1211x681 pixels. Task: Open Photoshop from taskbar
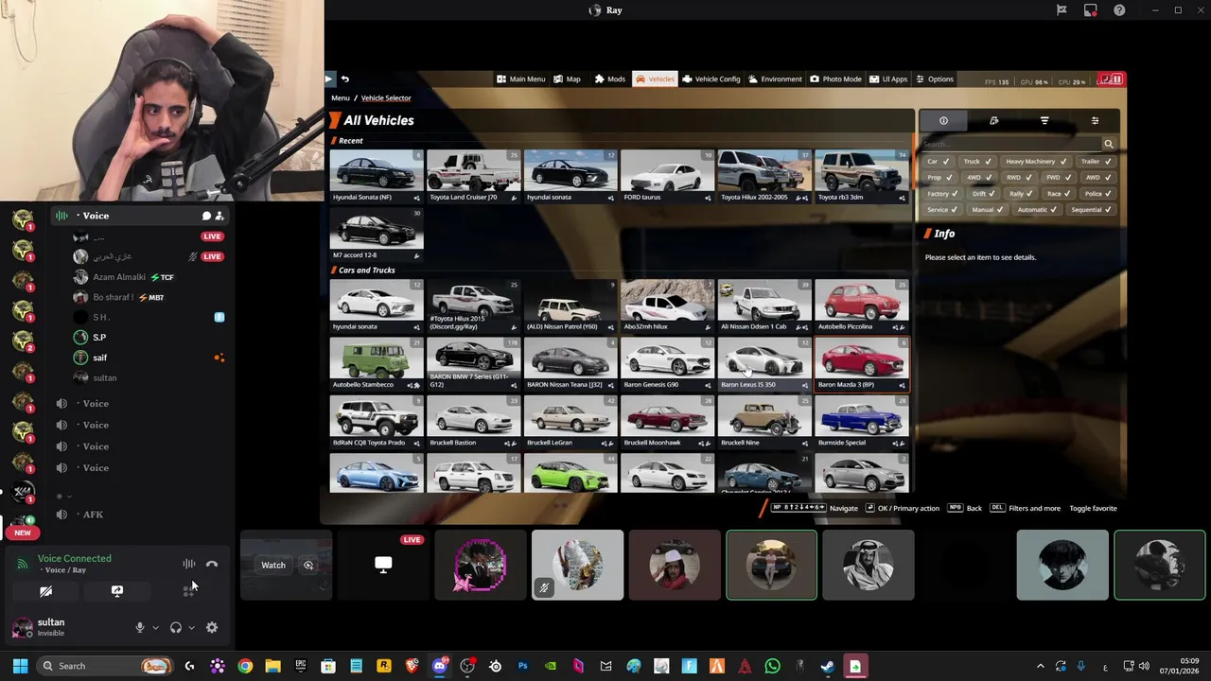pos(522,666)
